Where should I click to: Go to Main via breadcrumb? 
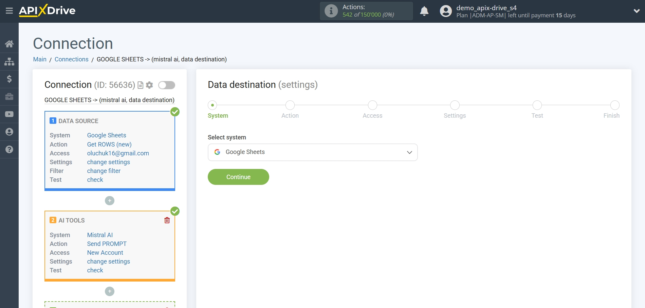[40, 59]
